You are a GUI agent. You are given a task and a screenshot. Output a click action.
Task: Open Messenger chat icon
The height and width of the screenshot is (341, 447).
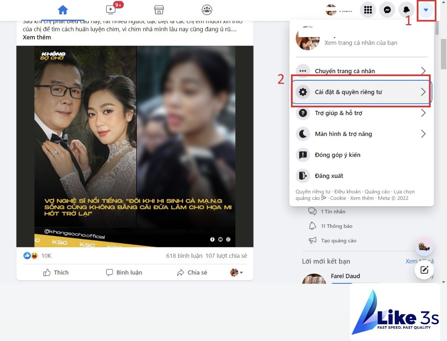[387, 10]
